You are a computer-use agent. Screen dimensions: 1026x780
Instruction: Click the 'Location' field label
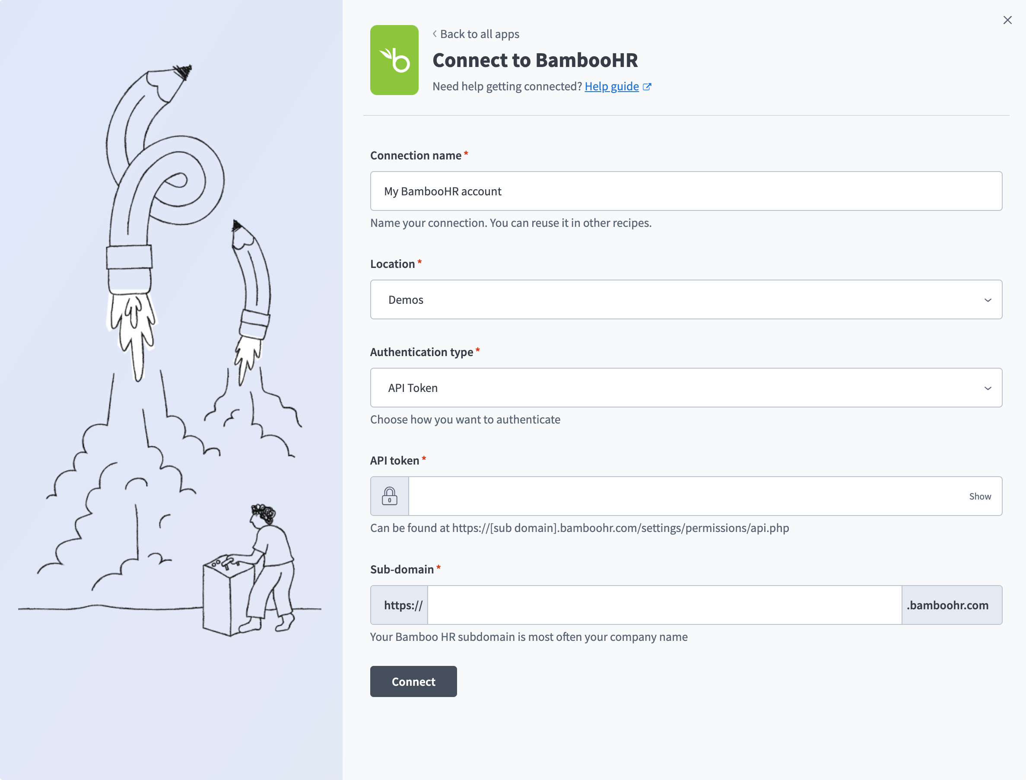tap(392, 264)
